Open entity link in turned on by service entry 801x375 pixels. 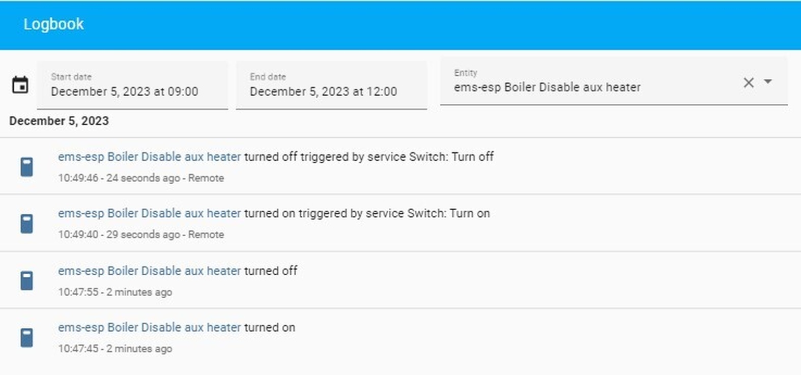[x=149, y=213]
